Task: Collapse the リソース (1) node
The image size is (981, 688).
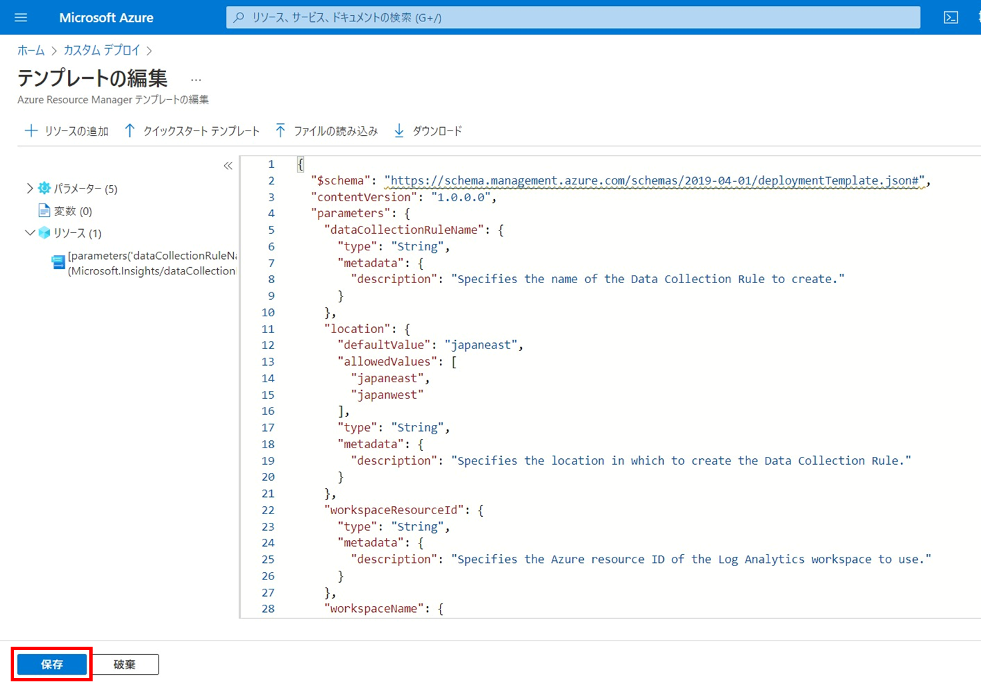Action: click(x=29, y=232)
